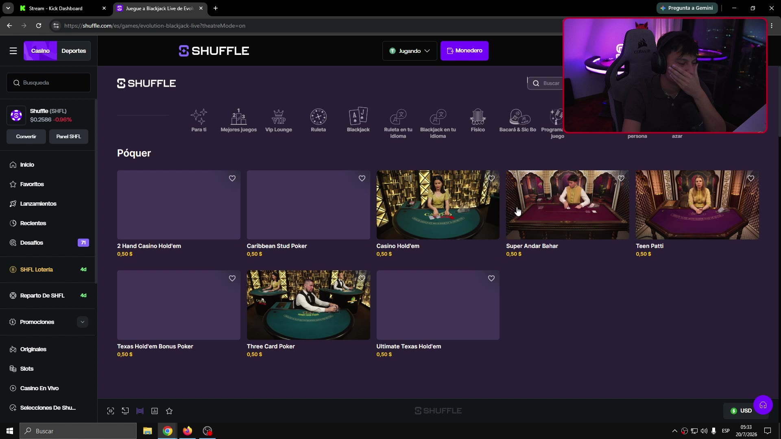Expand the Promociones submenu chevron
Viewport: 781px width, 439px height.
click(83, 322)
